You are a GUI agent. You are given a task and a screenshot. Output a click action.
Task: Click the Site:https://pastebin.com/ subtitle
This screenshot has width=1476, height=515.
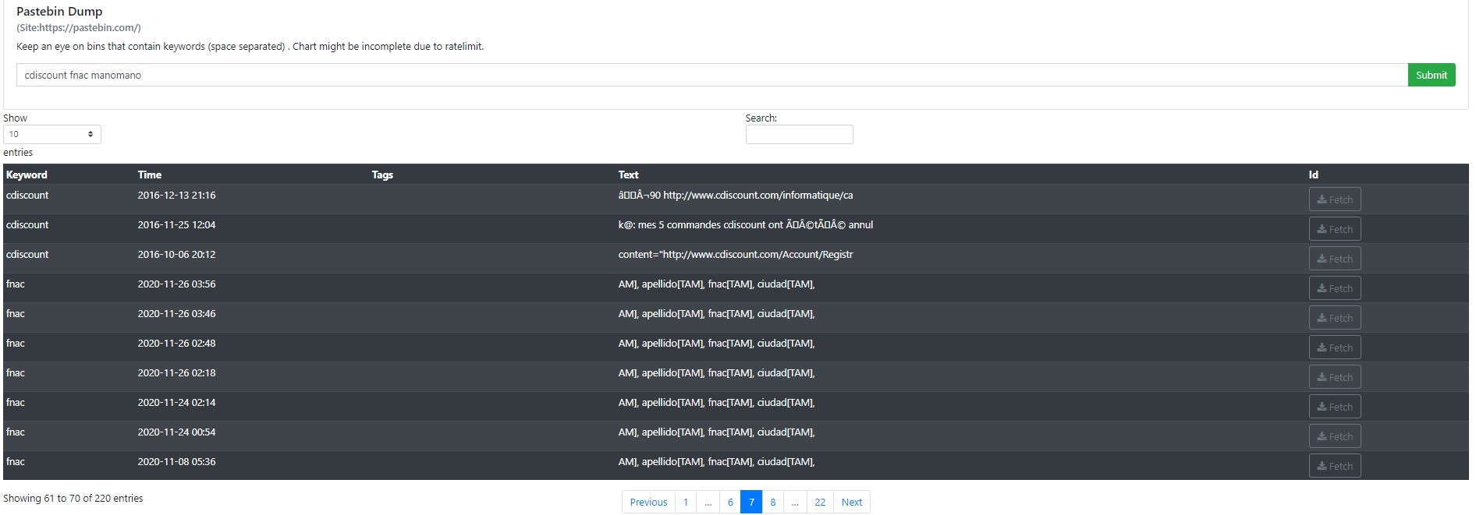(79, 27)
